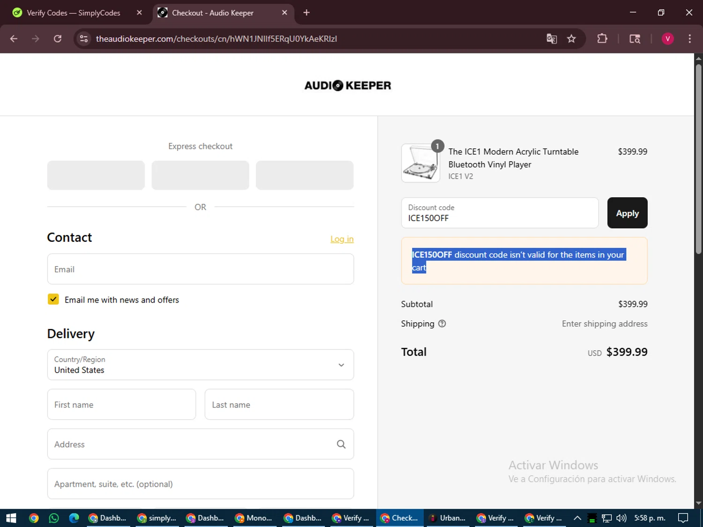Click 'Enter shipping address' text
Image resolution: width=703 pixels, height=527 pixels.
click(605, 324)
